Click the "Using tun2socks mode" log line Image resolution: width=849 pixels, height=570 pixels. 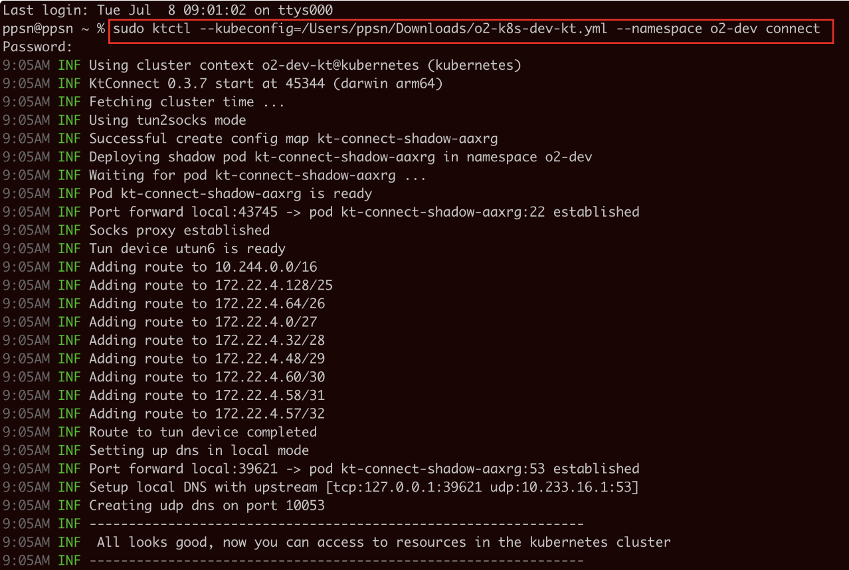(x=167, y=120)
